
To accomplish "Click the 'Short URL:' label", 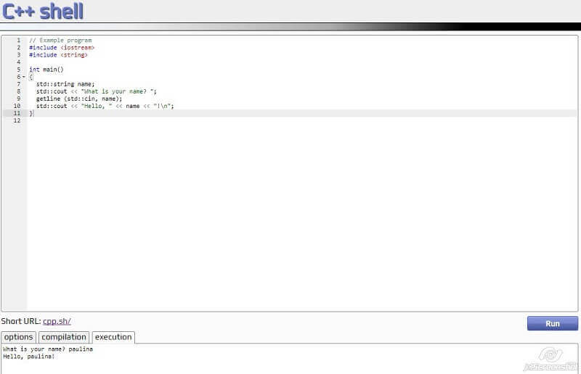I will pyautogui.click(x=21, y=321).
